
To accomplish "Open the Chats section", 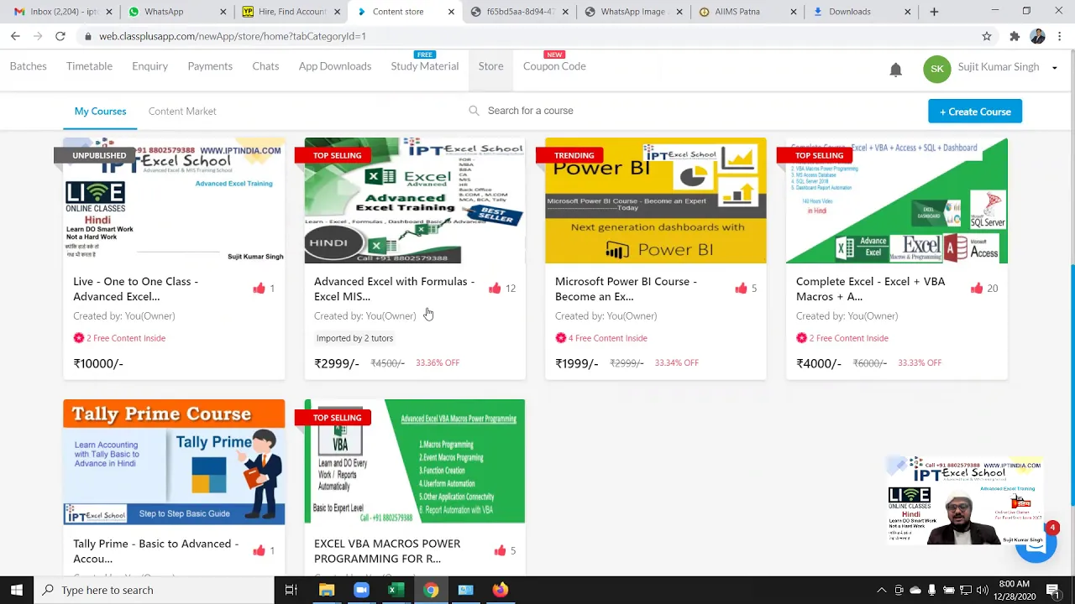I will [265, 66].
